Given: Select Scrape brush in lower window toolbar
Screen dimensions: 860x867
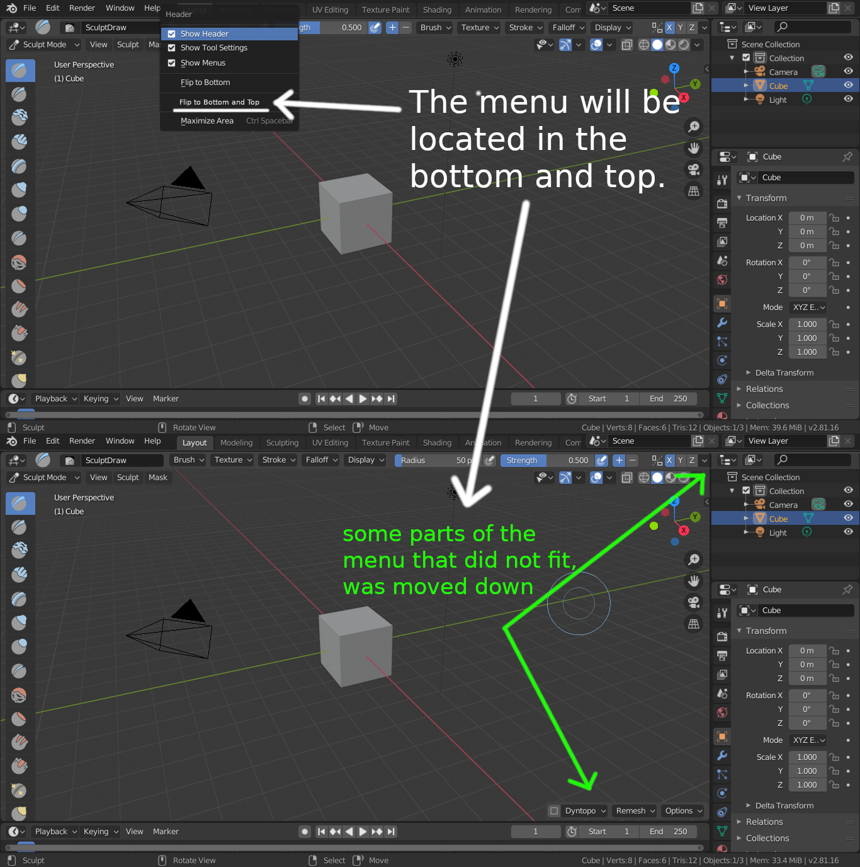Looking at the screenshot, I should click(x=20, y=766).
